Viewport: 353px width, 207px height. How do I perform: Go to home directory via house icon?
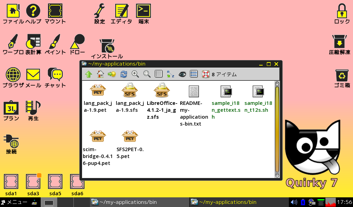click(x=100, y=74)
